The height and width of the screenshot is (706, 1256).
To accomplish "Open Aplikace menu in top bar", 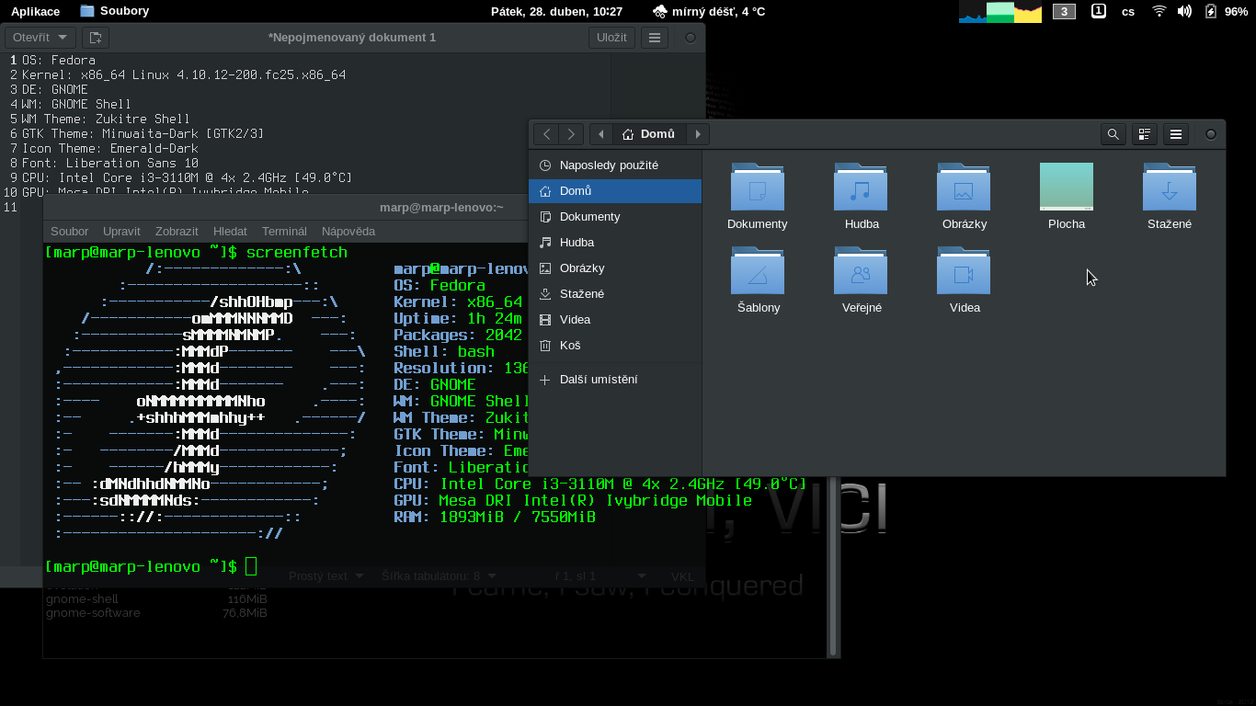I will [x=35, y=11].
